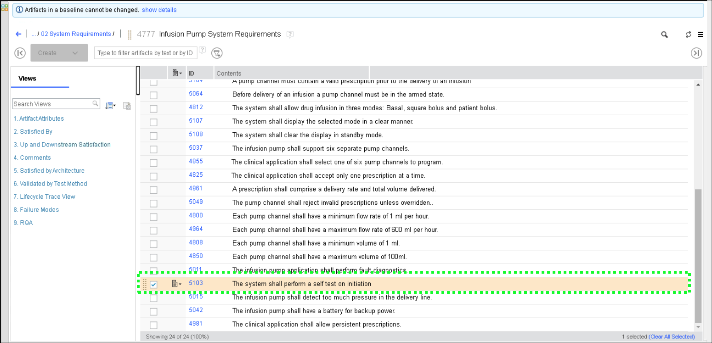The image size is (712, 343).
Task: Select the Lifecycle Trace View view
Action: 44,197
